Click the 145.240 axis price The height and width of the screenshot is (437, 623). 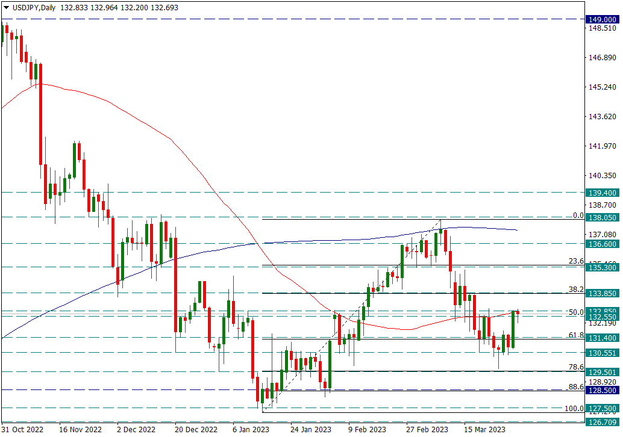point(603,87)
